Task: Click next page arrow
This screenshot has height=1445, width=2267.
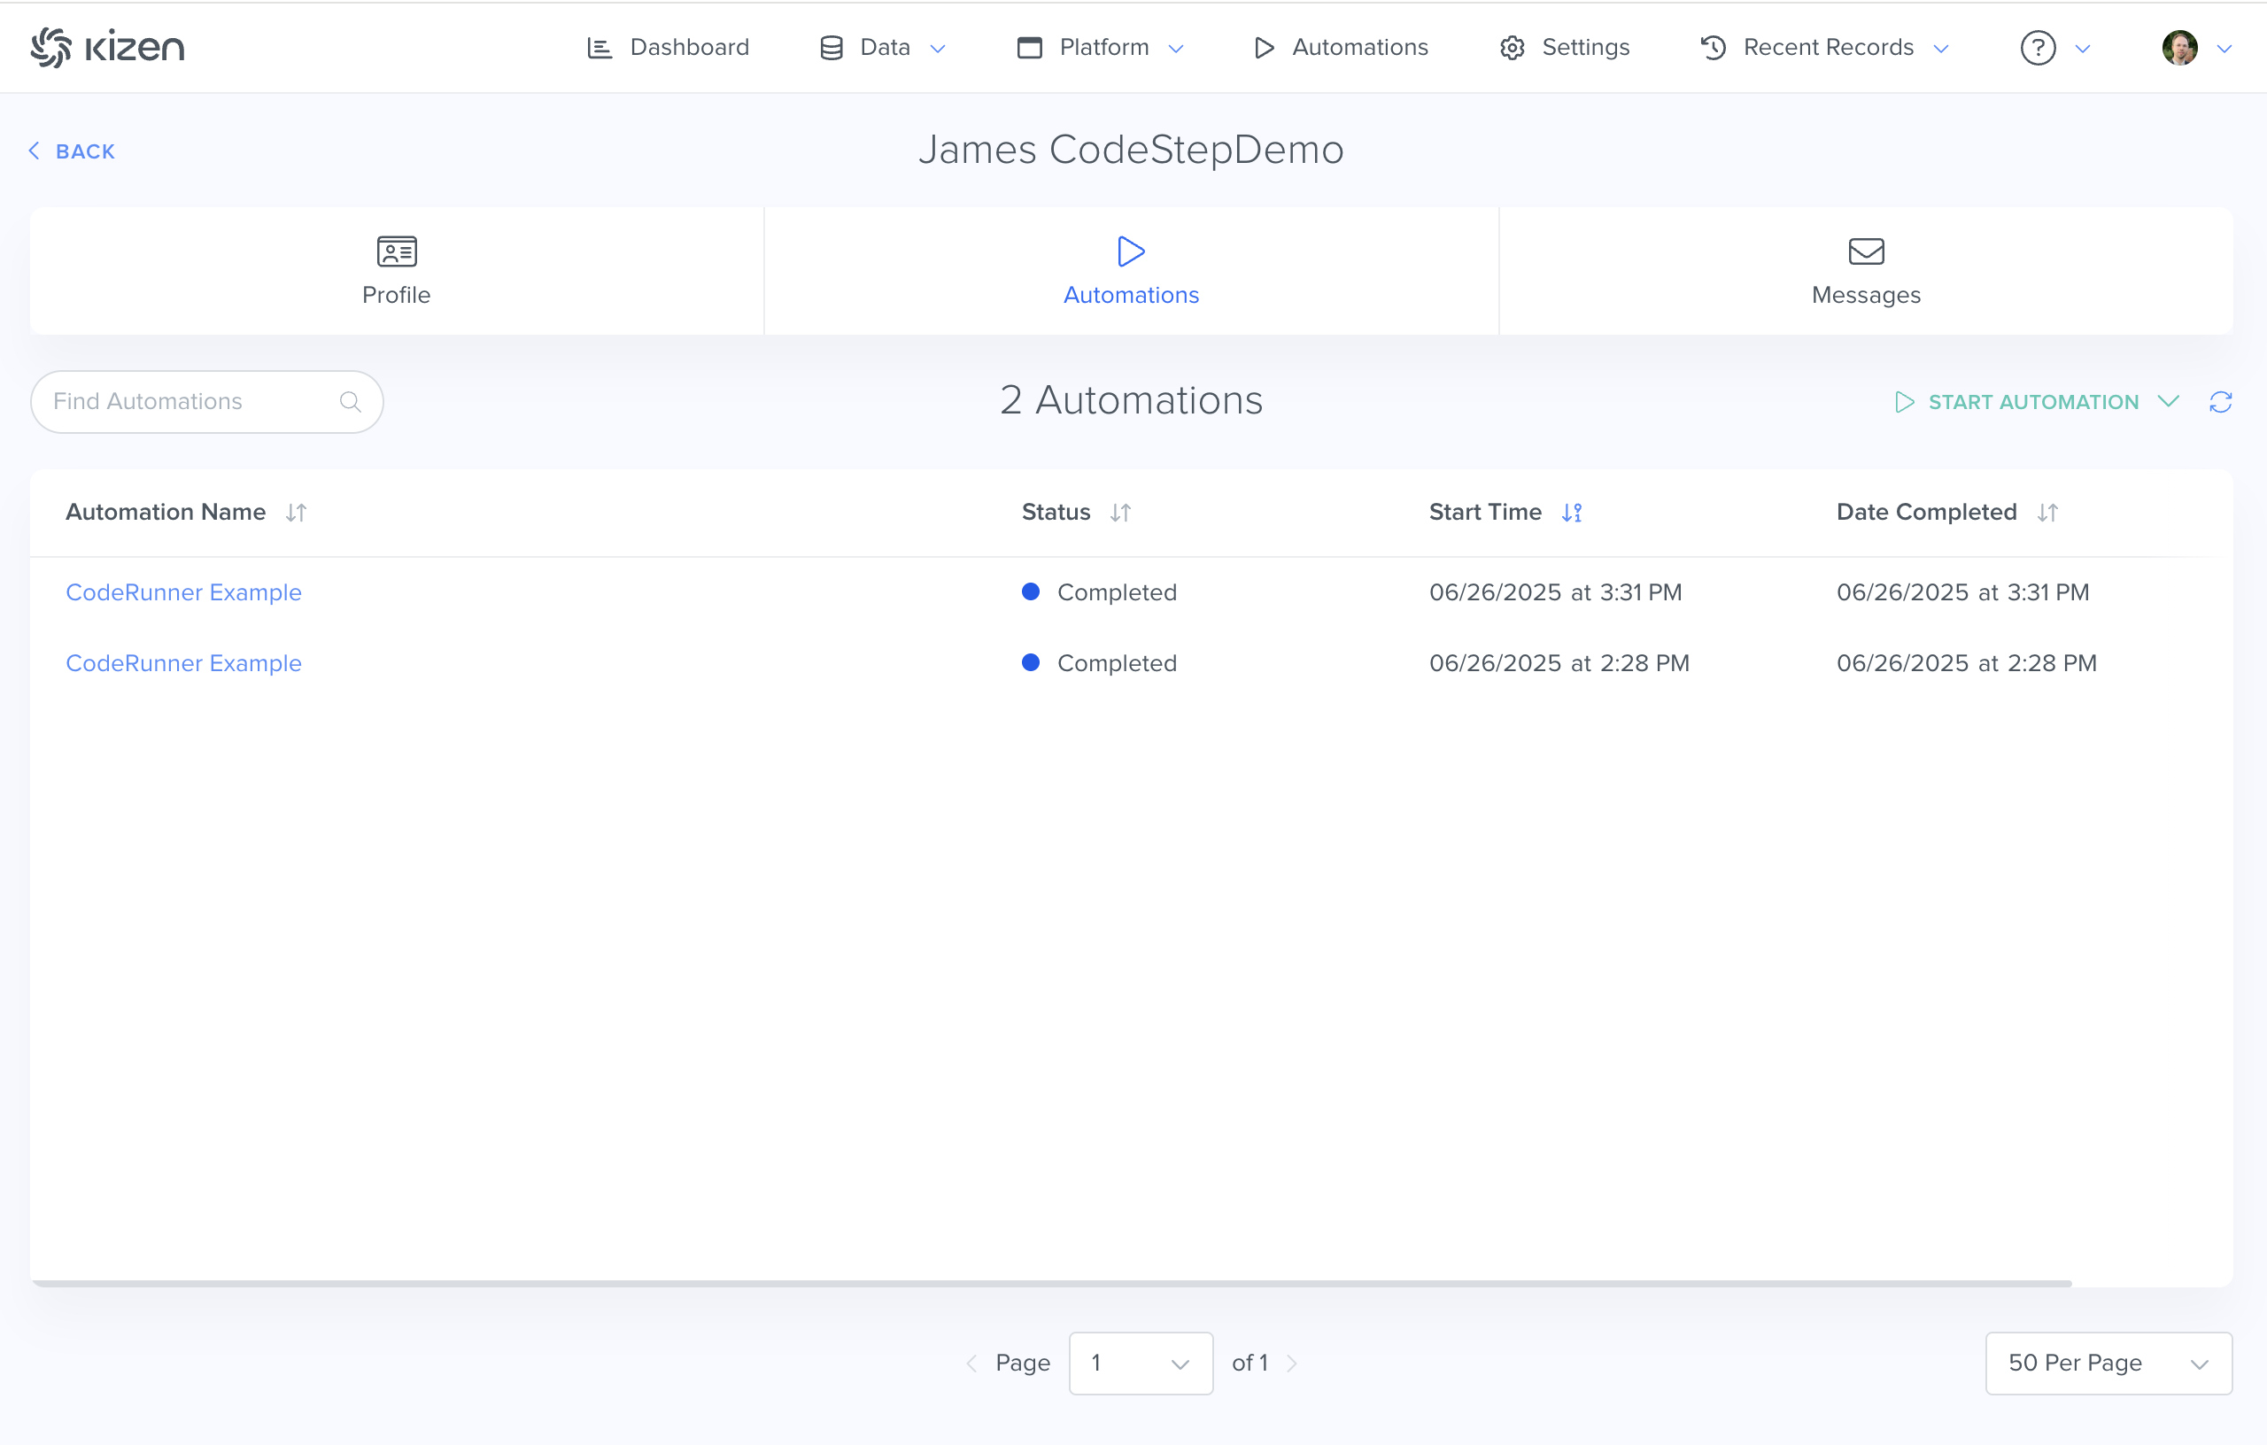Action: point(1292,1364)
